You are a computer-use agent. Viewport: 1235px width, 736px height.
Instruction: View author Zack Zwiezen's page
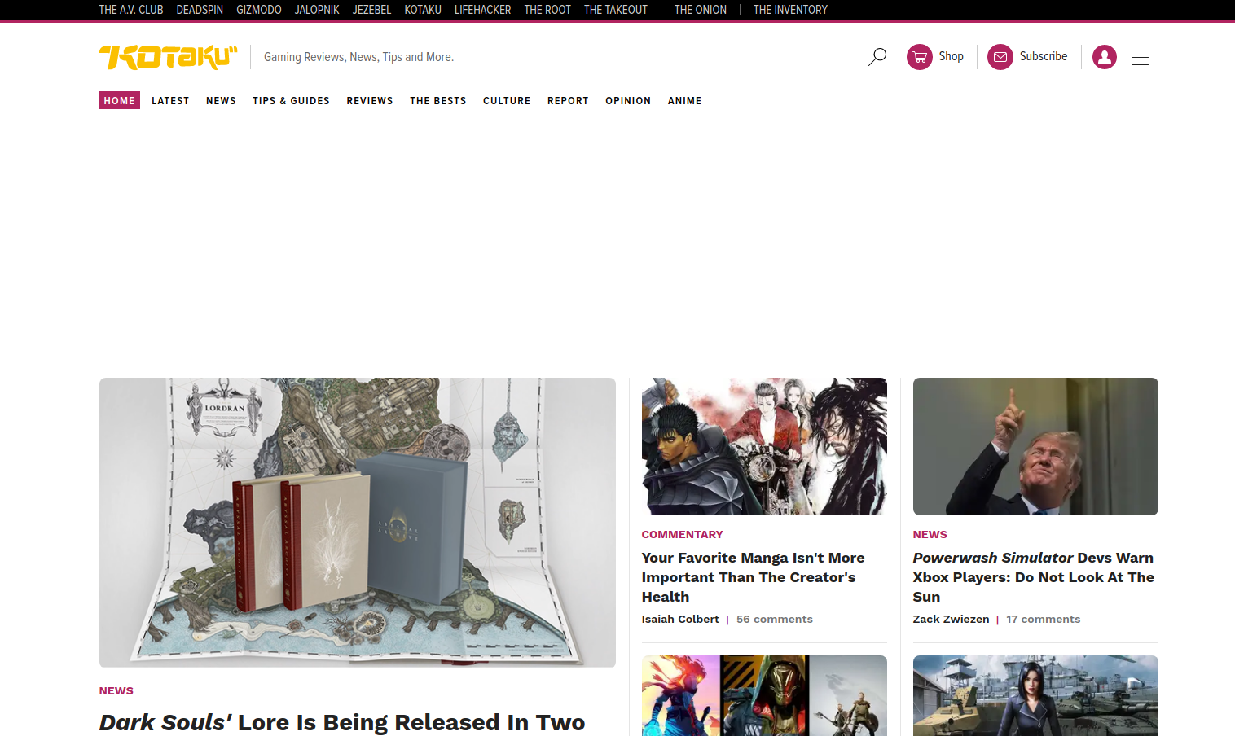[x=951, y=620]
